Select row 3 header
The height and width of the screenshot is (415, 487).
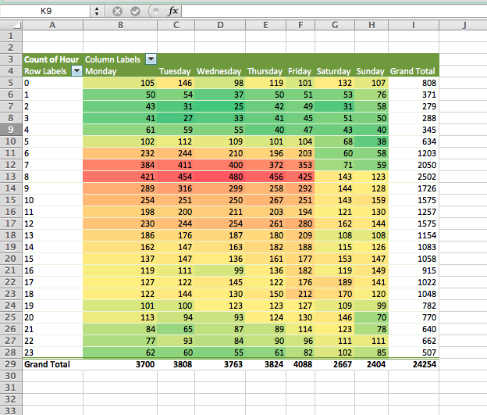11,59
